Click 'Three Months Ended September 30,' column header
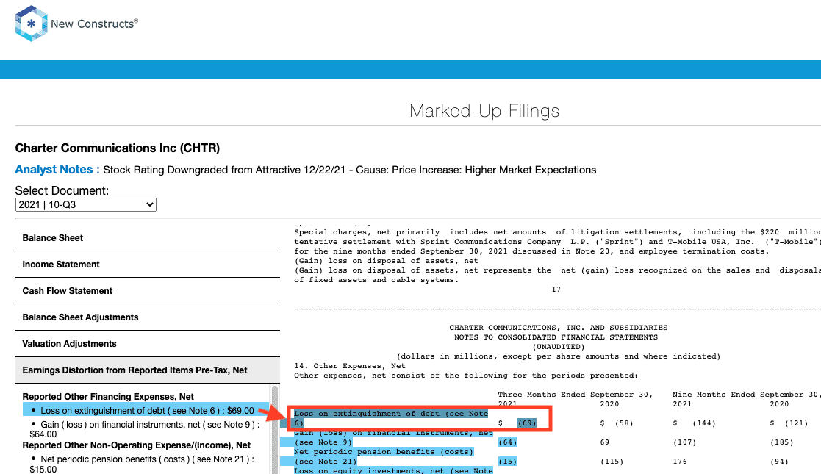The image size is (821, 474). pyautogui.click(x=576, y=395)
